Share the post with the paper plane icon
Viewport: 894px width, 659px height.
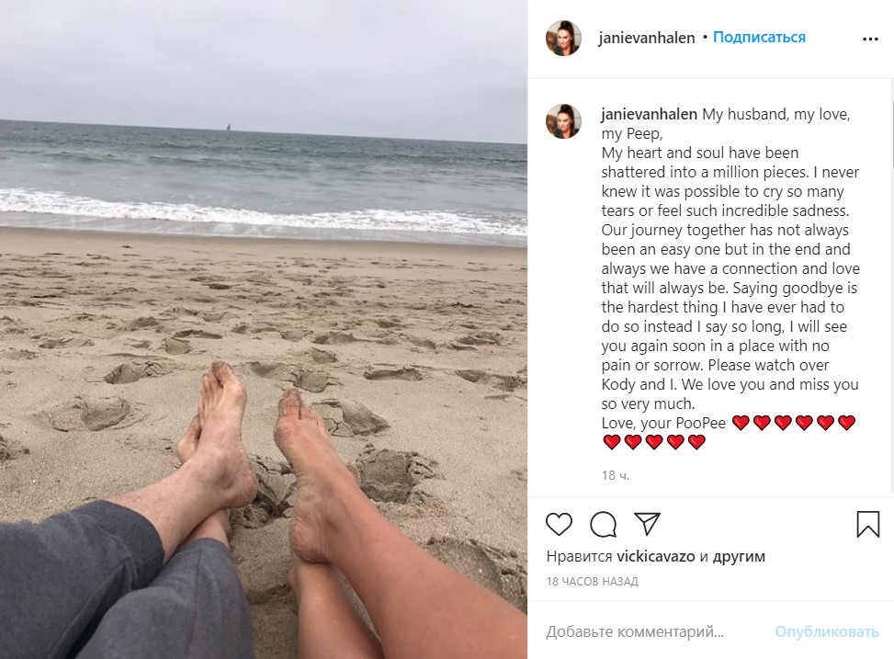coord(647,524)
